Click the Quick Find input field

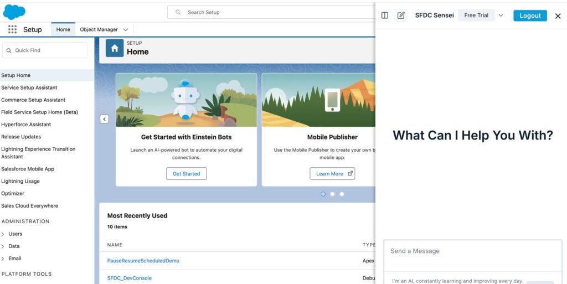[x=45, y=50]
